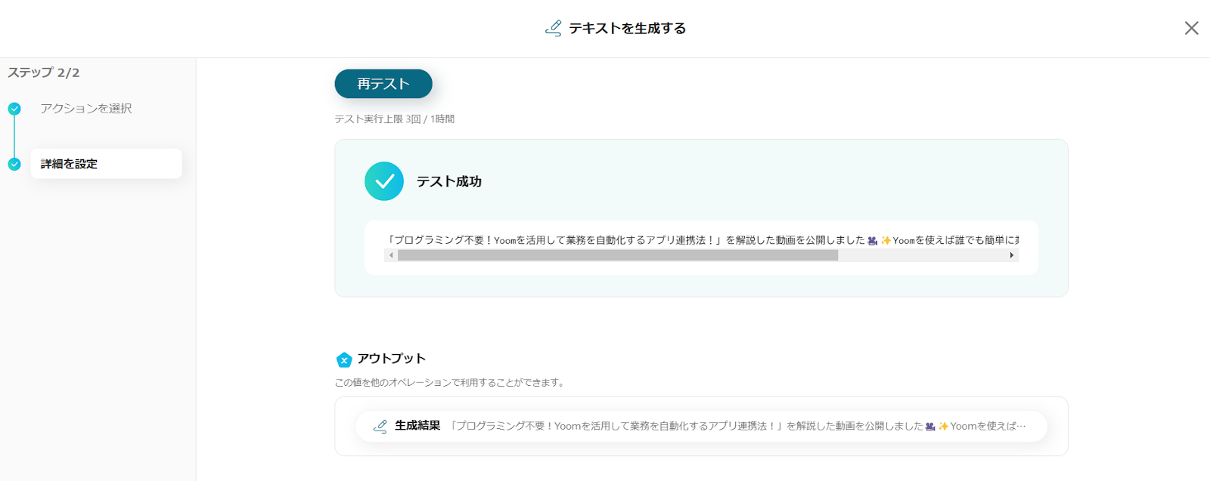Click the pen icon beside テキストを生成する title

[x=553, y=29]
